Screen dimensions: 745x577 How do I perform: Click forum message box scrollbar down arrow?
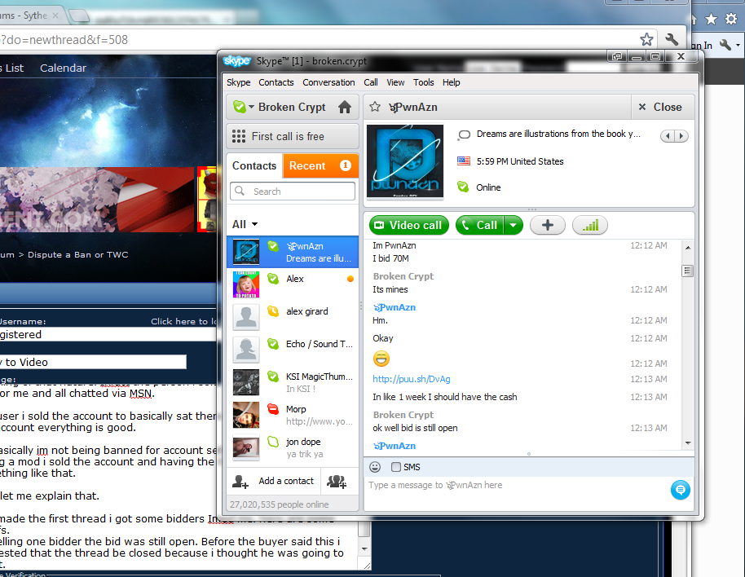click(364, 549)
